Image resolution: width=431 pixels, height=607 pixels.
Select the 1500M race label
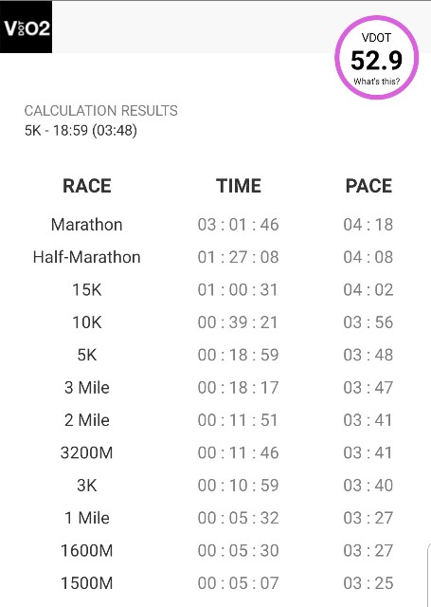pyautogui.click(x=86, y=583)
